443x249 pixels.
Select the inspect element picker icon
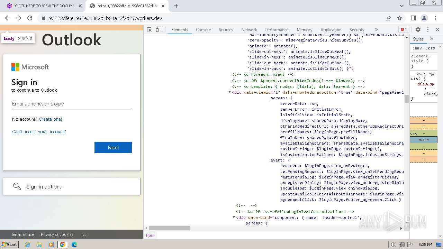coord(150,30)
